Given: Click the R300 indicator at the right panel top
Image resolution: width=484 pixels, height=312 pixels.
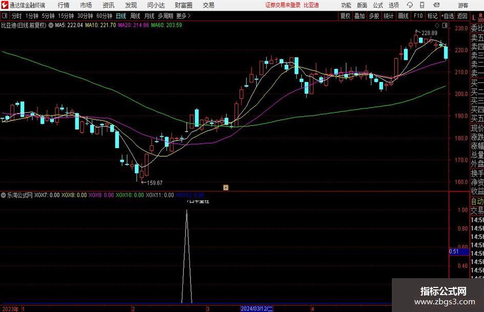Looking at the screenshot, I should click(x=480, y=18).
